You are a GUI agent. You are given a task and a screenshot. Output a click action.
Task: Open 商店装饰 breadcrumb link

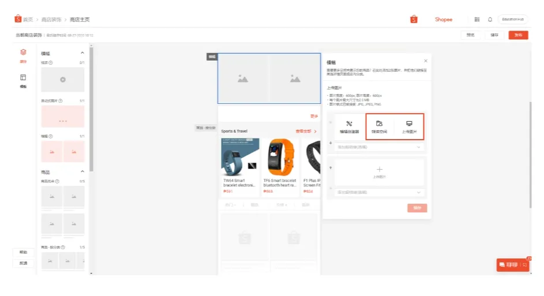(x=51, y=20)
